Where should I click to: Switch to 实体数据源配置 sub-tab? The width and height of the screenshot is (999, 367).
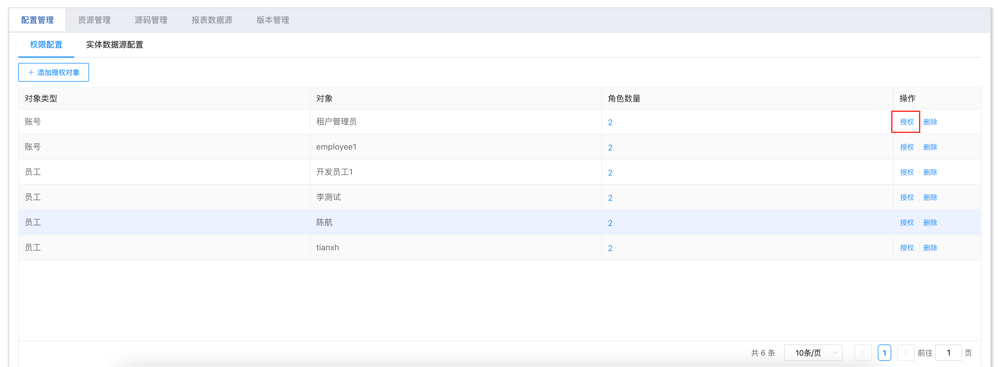[x=114, y=45]
